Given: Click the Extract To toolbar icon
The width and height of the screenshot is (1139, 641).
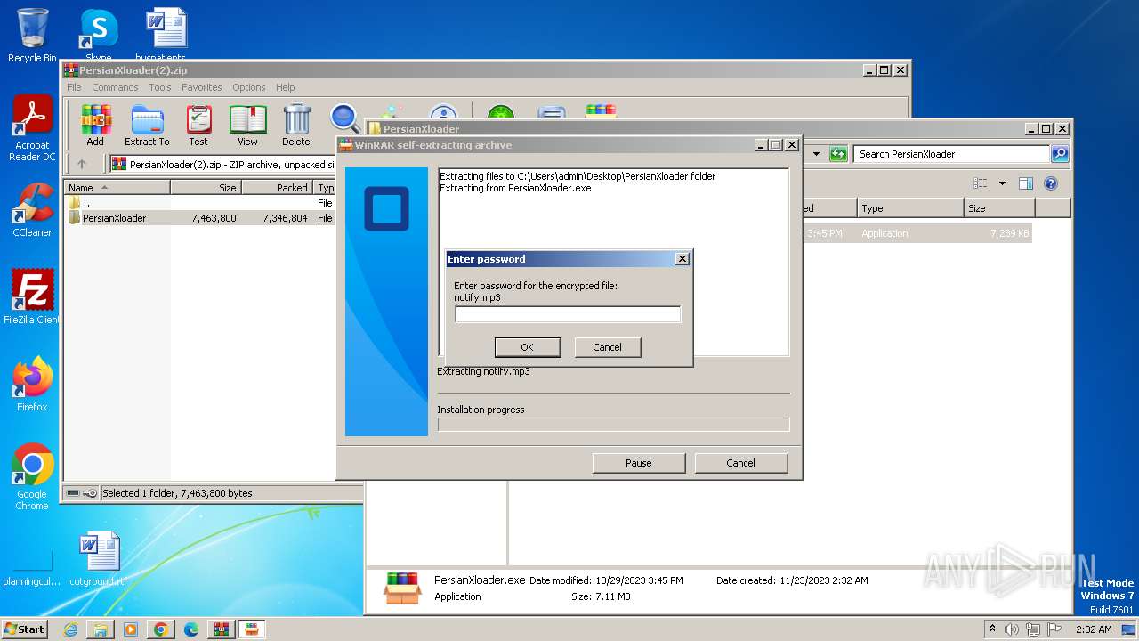Looking at the screenshot, I should coord(147,126).
